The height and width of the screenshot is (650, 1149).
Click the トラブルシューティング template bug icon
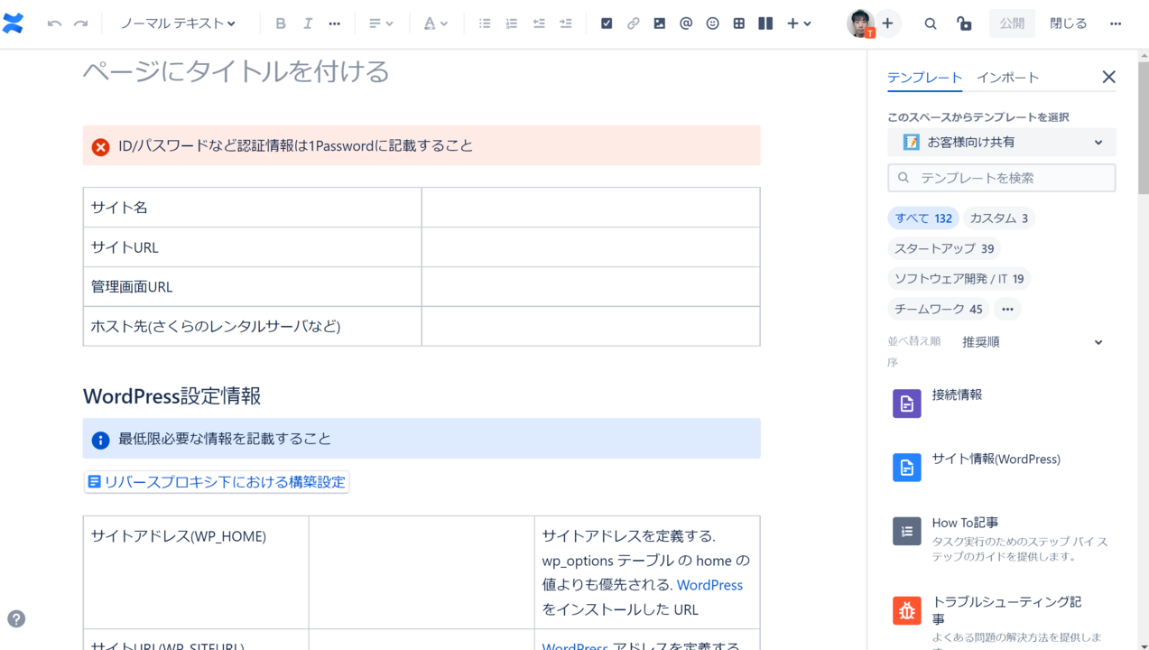(x=907, y=610)
